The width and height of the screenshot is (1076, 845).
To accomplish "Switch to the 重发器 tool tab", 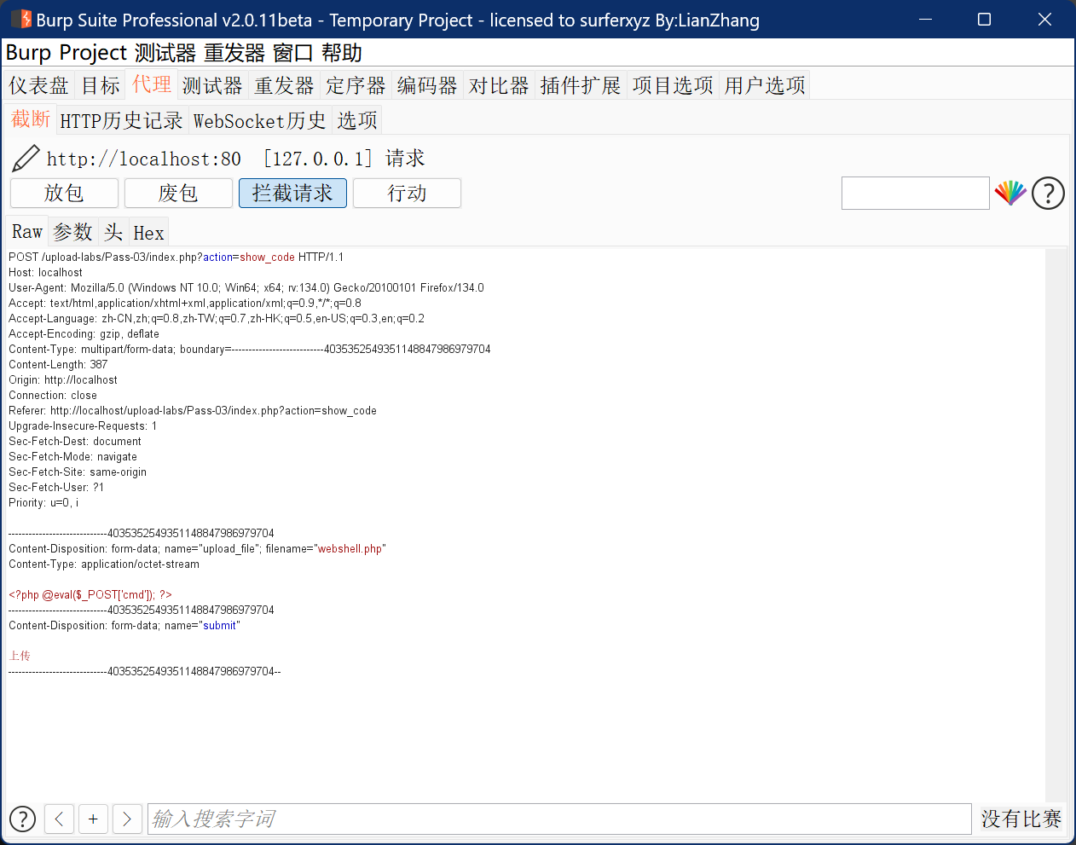I will pyautogui.click(x=284, y=85).
